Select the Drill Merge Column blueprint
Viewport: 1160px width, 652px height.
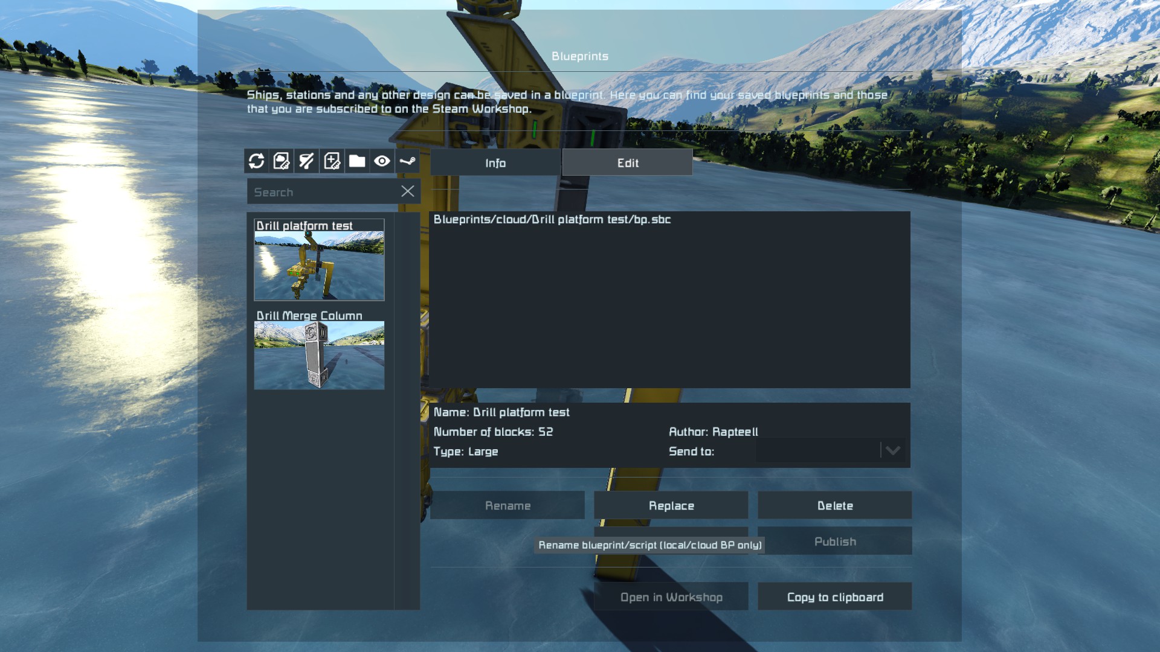(319, 355)
